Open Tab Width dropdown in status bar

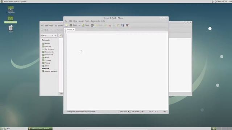(x=137, y=112)
